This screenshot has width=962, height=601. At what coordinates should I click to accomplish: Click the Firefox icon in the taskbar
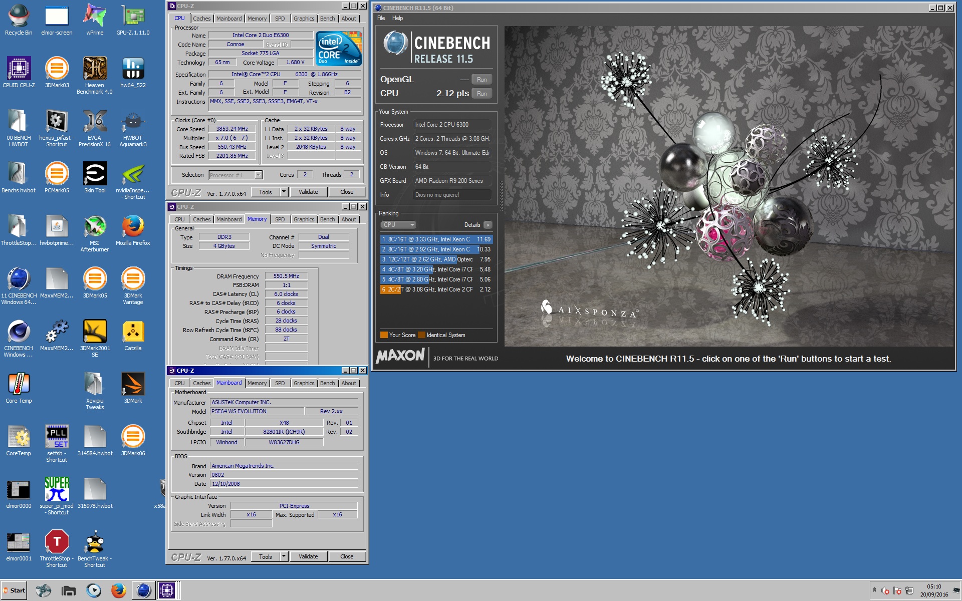click(x=118, y=590)
